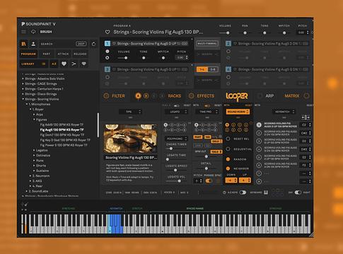Select the library books browser icon
Screen dimensions: 343x254
pyautogui.click(x=23, y=44)
